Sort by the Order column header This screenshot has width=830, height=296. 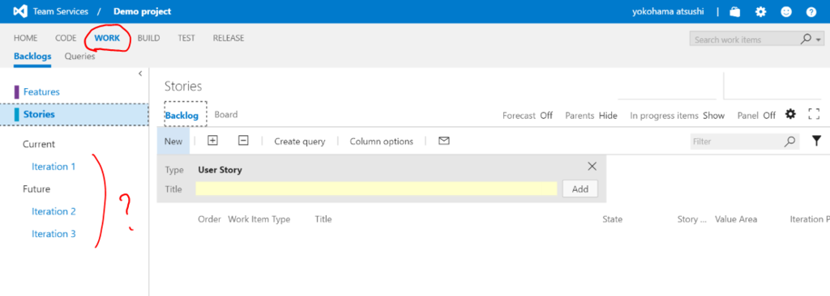209,219
